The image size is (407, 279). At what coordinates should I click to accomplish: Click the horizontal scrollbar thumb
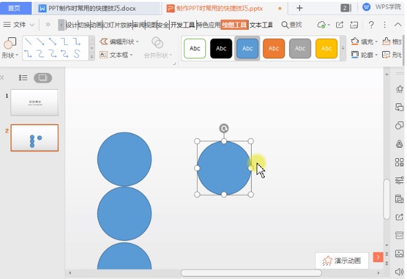pyautogui.click(x=251, y=273)
